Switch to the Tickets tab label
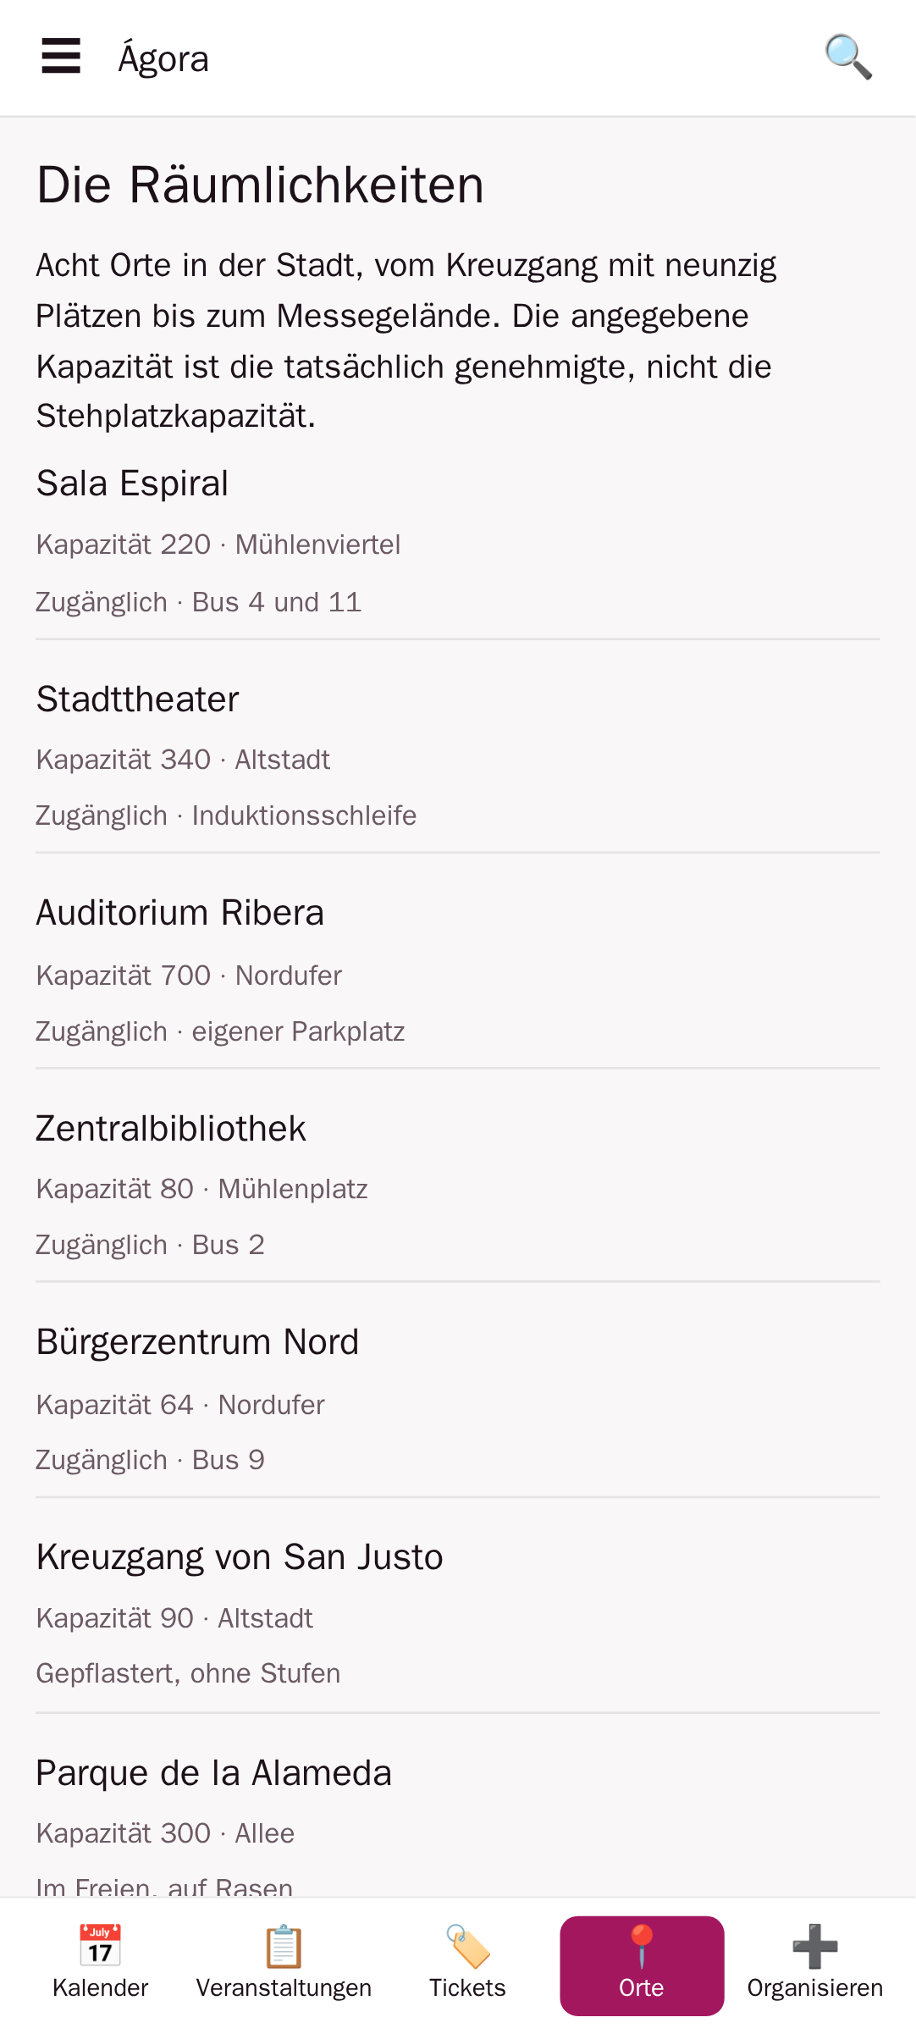The height and width of the screenshot is (2034, 916). [x=467, y=1987]
